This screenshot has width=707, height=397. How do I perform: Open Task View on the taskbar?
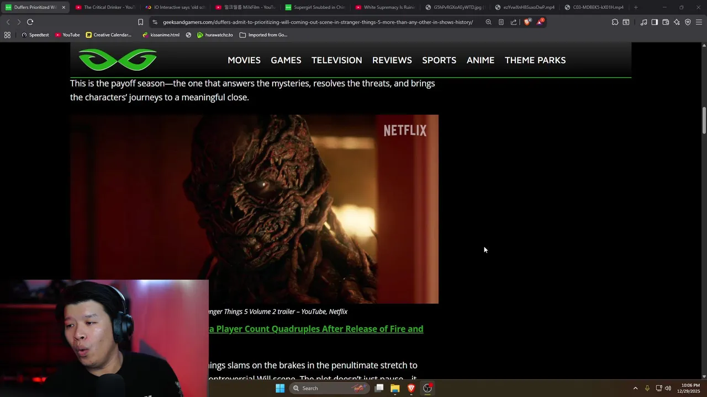click(x=379, y=388)
